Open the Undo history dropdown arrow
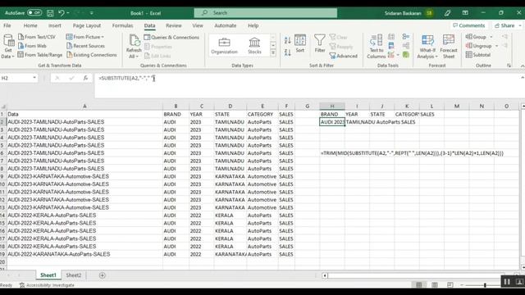Image resolution: width=525 pixels, height=295 pixels. coord(68,13)
